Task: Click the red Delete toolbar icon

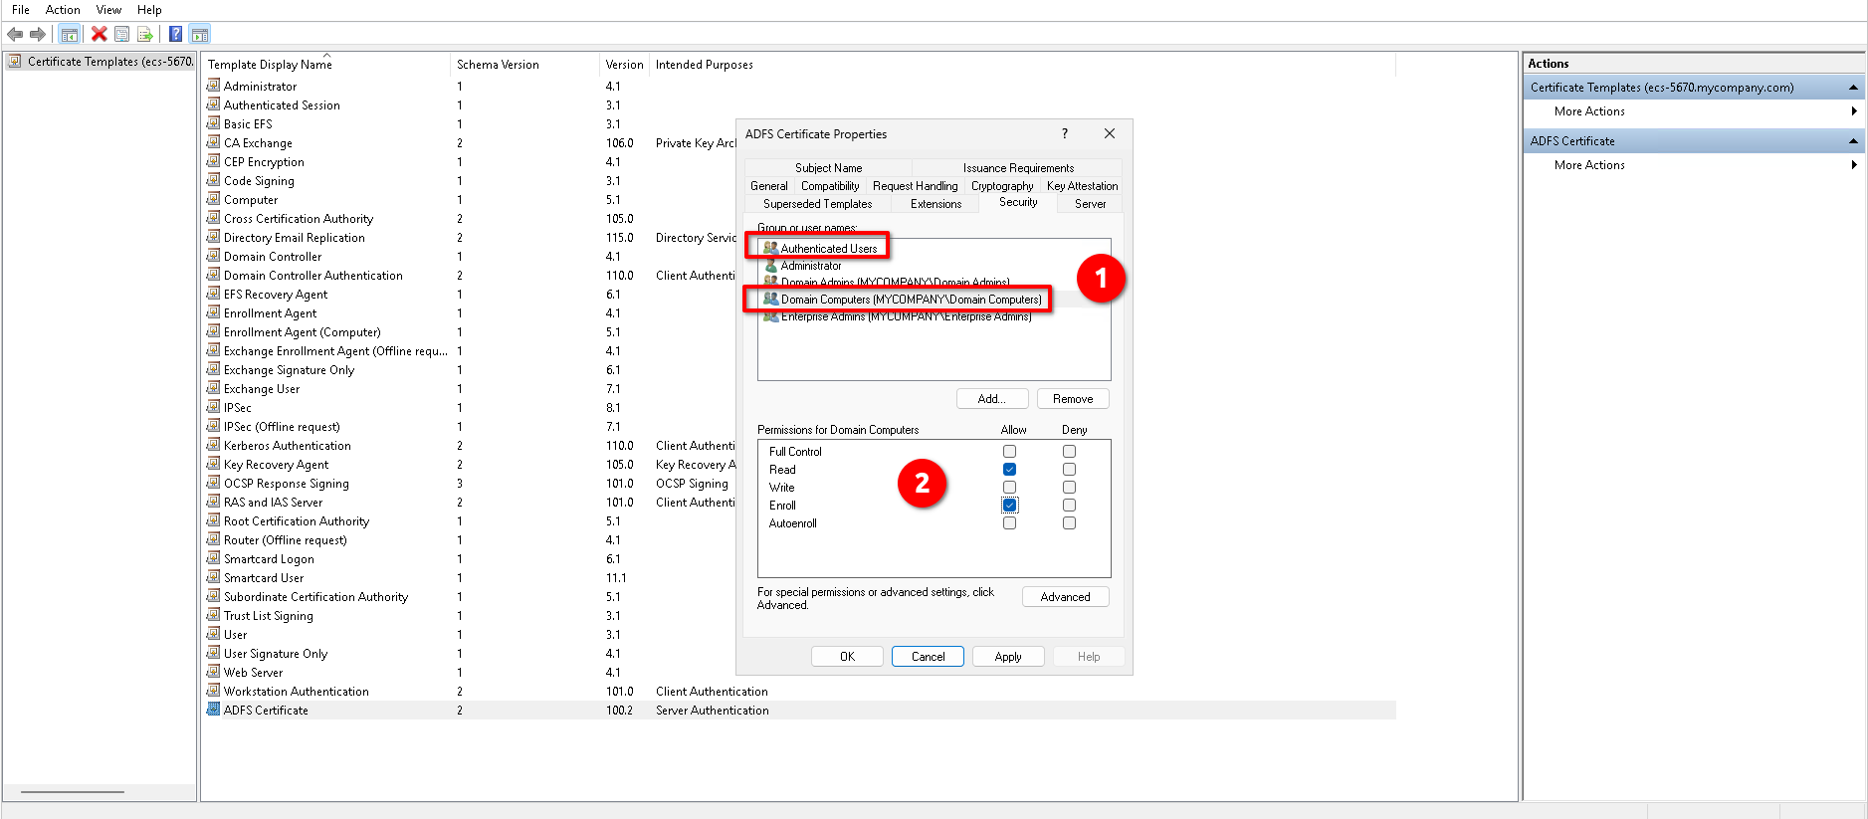Action: coord(99,34)
